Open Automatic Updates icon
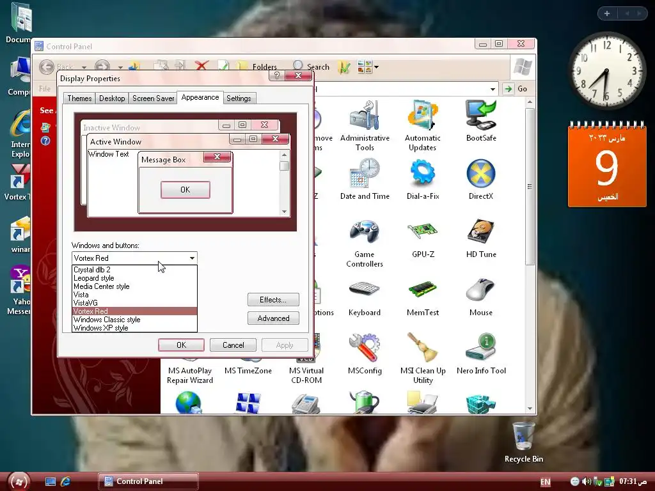The width and height of the screenshot is (655, 491). coord(422,125)
